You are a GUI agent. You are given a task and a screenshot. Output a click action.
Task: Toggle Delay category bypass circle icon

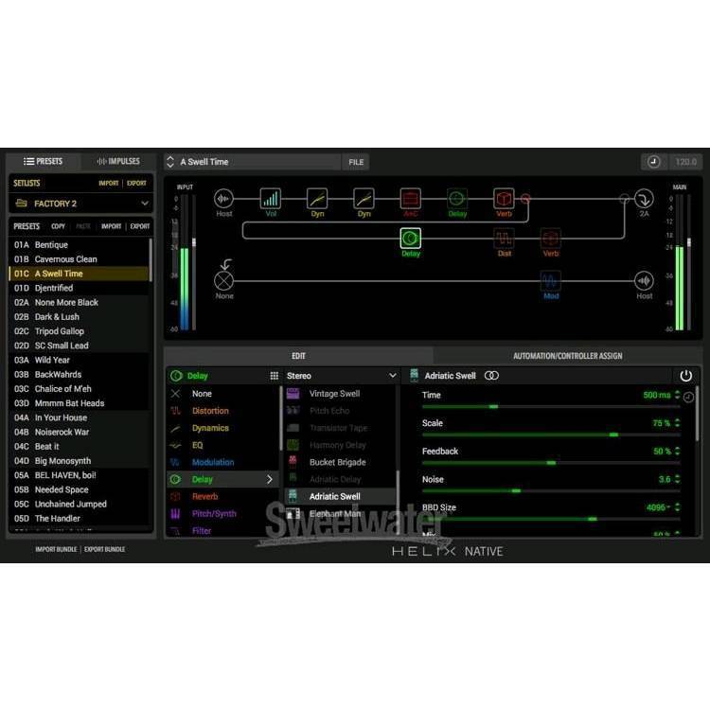176,376
